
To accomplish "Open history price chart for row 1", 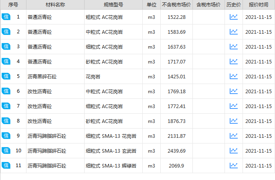I will (233, 17).
